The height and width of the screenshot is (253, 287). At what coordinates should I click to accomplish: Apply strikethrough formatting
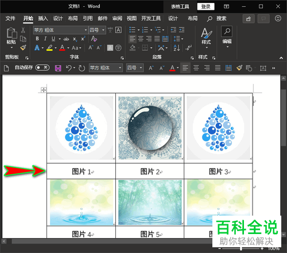[x=66, y=39]
